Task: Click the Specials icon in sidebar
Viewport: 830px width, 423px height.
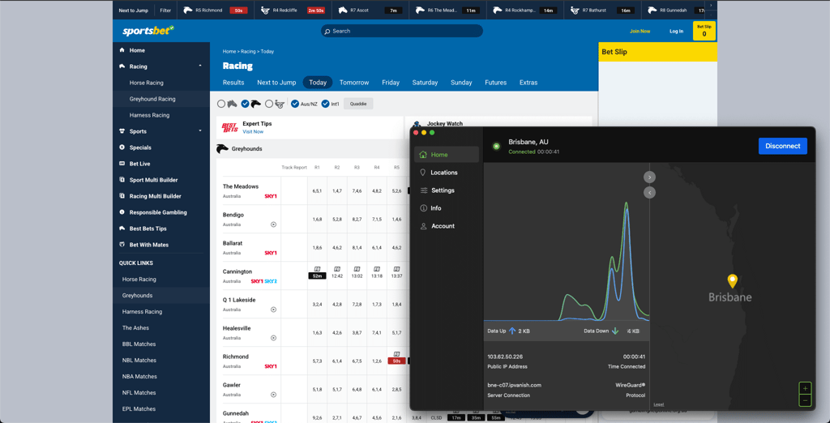Action: click(122, 147)
